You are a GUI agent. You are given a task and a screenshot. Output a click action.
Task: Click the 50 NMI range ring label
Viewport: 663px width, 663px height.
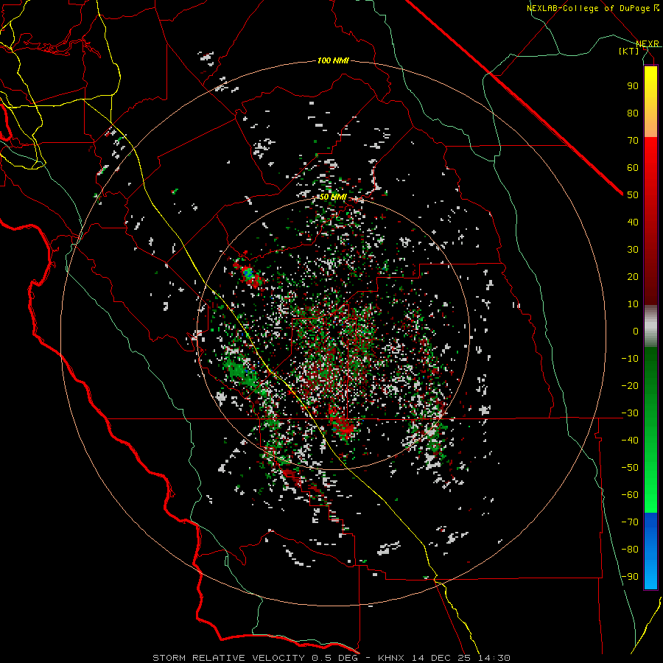[x=333, y=197]
